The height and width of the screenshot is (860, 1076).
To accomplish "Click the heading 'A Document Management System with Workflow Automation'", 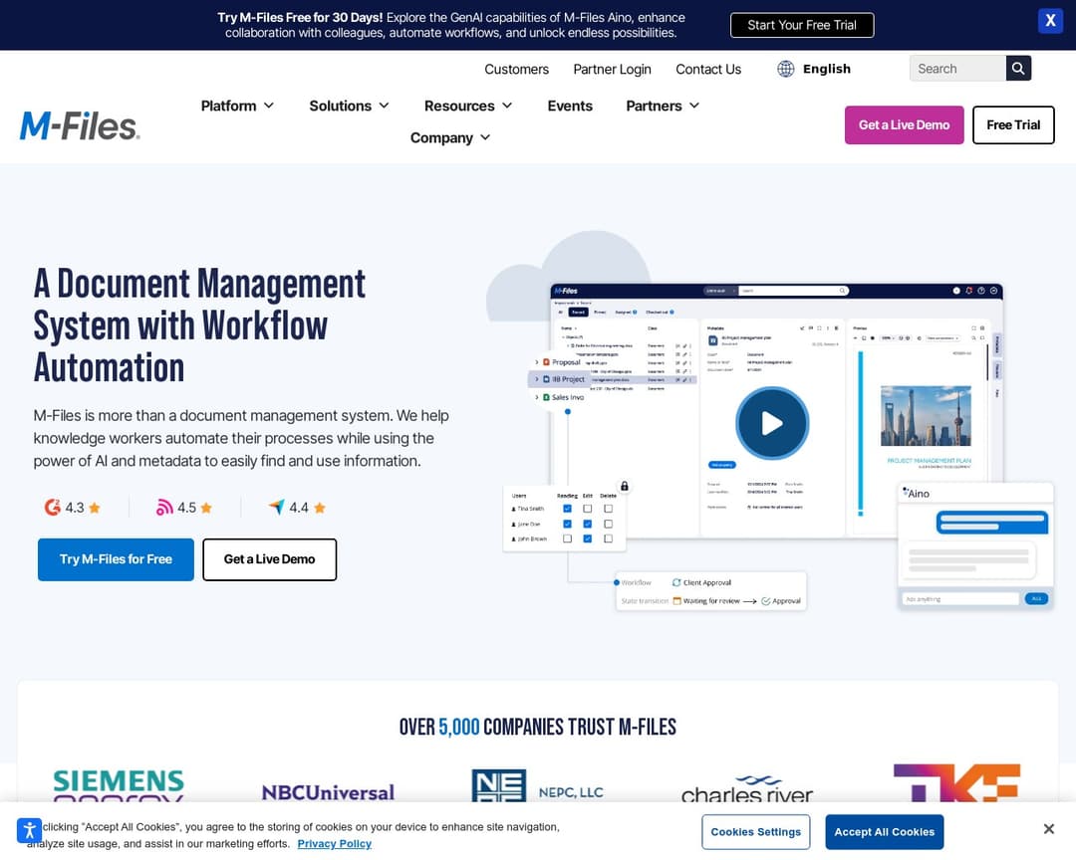I will (x=199, y=325).
